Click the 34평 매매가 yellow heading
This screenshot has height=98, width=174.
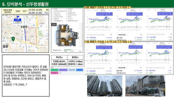pyautogui.click(x=108, y=7)
